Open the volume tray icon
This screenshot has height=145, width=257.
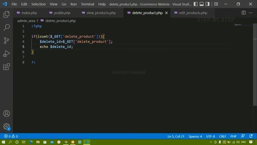pyautogui.click(x=238, y=142)
